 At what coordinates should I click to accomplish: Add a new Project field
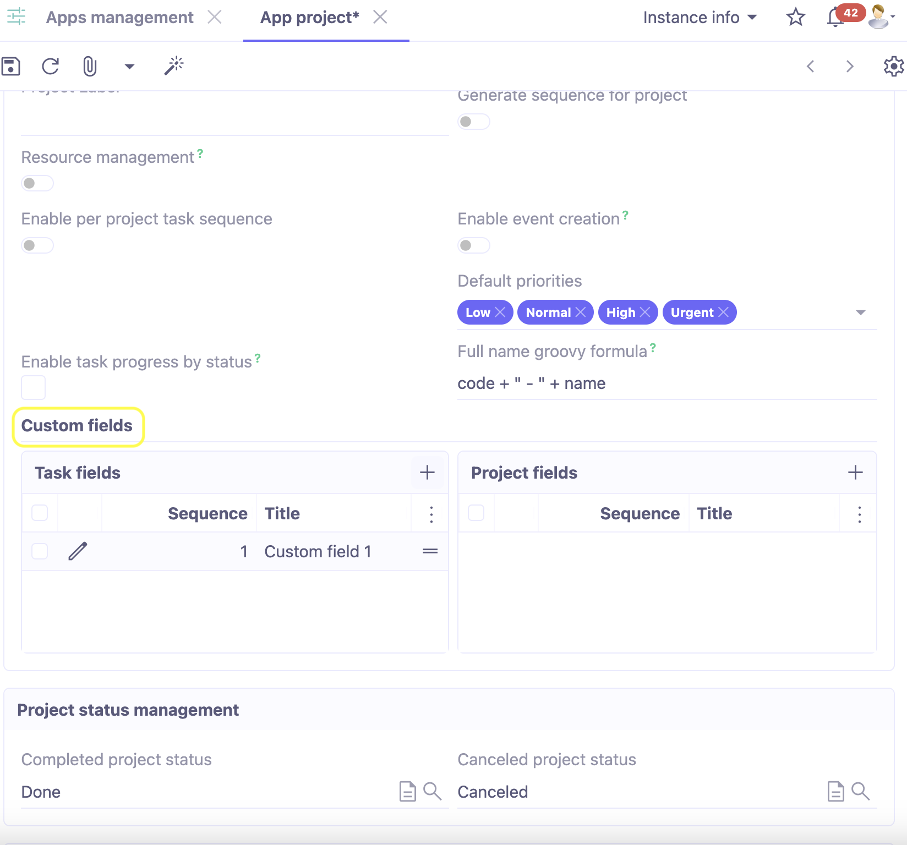click(855, 472)
